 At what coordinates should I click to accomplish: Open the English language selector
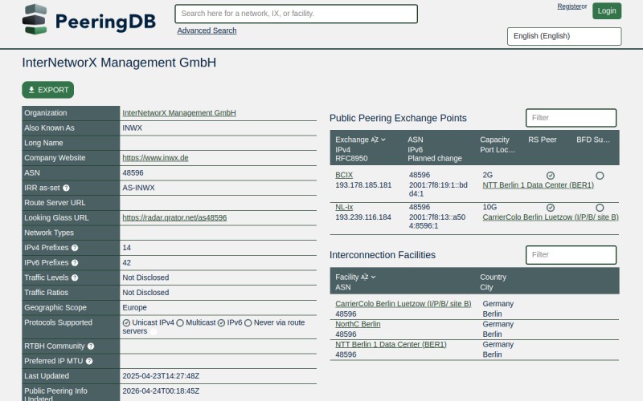click(564, 36)
